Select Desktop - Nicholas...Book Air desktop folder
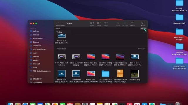Viewport: 188px width, 105px height. click(x=179, y=6)
